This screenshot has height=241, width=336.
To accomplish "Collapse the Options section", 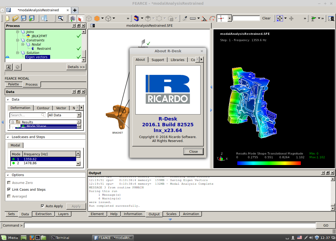I will point(8,175).
